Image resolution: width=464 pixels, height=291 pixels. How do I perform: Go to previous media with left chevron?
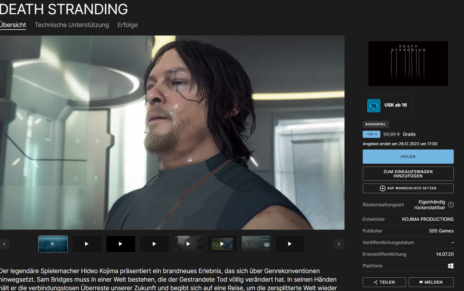coord(4,244)
